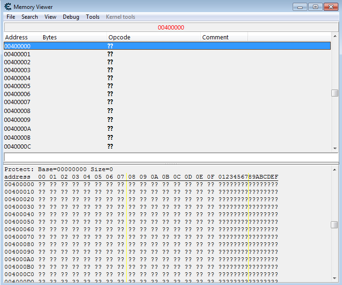Image resolution: width=342 pixels, height=285 pixels.
Task: Click the red 00400000 address header bar
Action: pyautogui.click(x=171, y=28)
